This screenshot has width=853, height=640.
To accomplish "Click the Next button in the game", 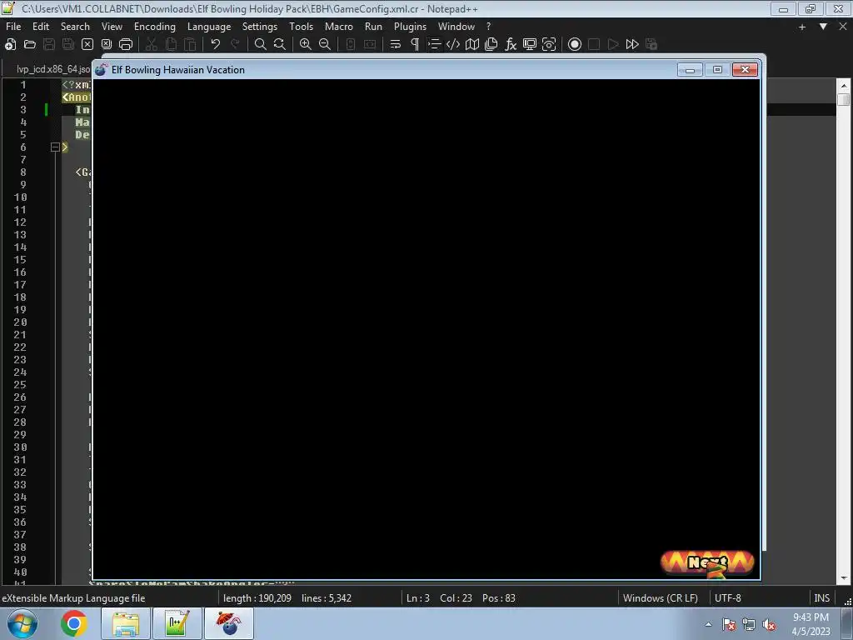I will (x=707, y=562).
